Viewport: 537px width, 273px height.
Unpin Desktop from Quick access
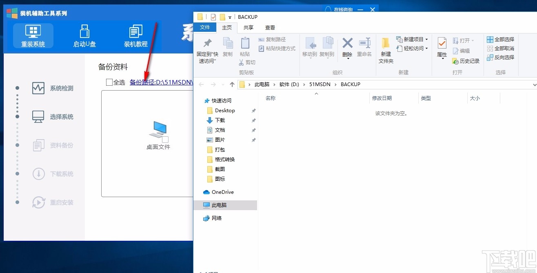click(x=253, y=110)
